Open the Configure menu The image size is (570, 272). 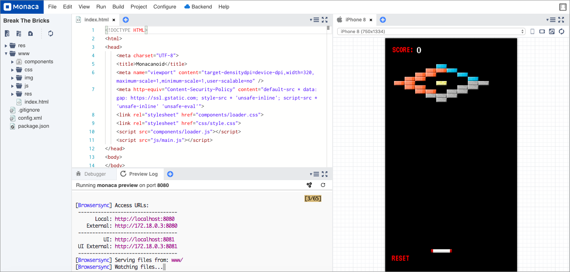point(165,7)
